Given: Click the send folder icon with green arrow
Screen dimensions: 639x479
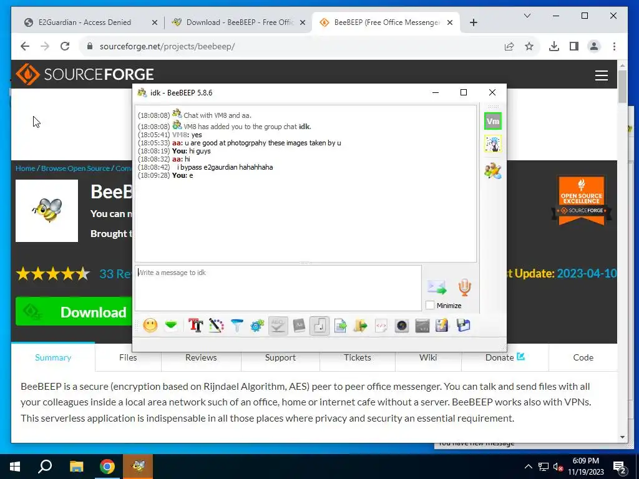Looking at the screenshot, I should point(361,326).
